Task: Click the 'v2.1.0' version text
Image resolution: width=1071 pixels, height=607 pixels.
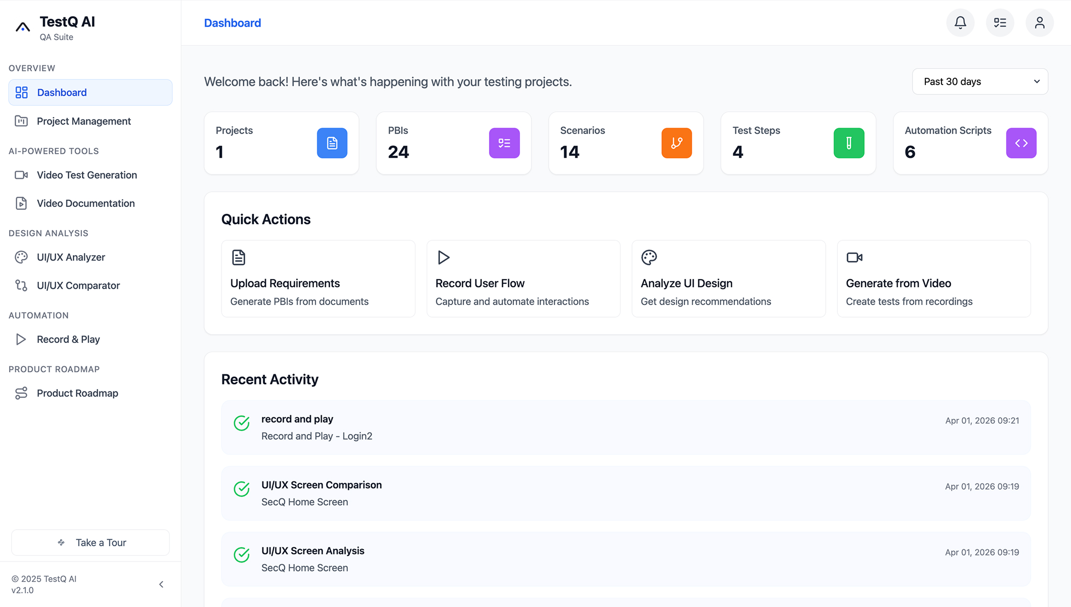Action: click(x=23, y=590)
